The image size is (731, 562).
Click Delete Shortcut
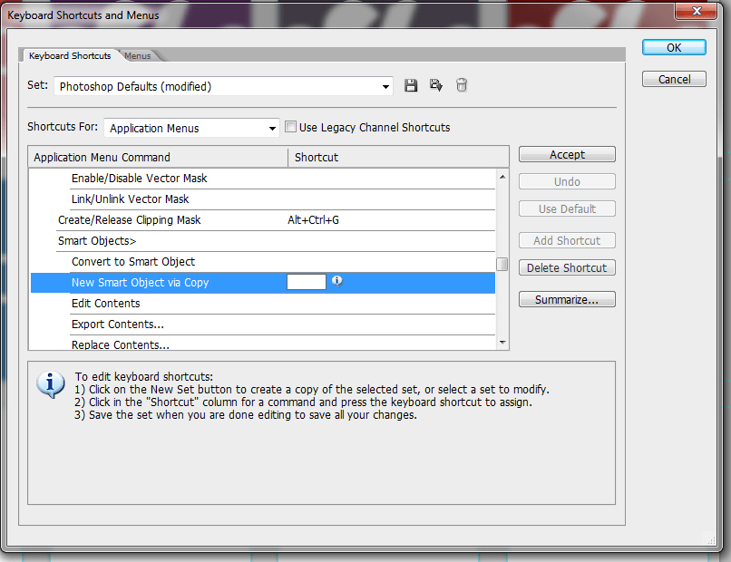566,267
